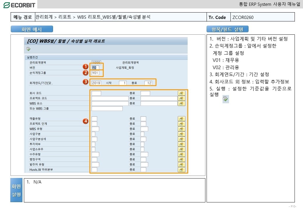
Task: Open multiple selection for 투자여부
Action: click(x=182, y=144)
